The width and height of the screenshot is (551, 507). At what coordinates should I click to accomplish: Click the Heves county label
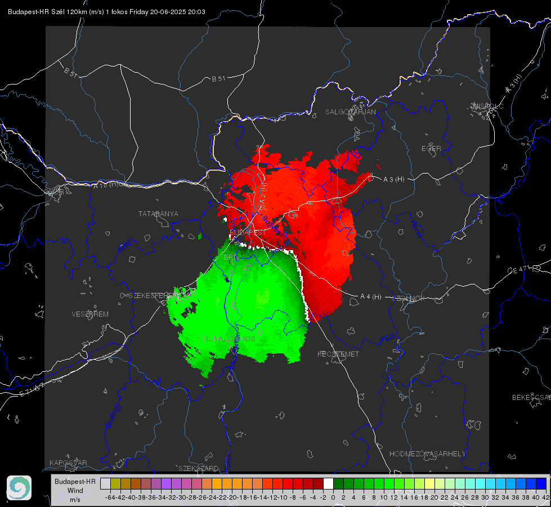click(416, 229)
